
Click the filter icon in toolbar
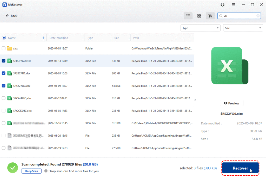210,16
